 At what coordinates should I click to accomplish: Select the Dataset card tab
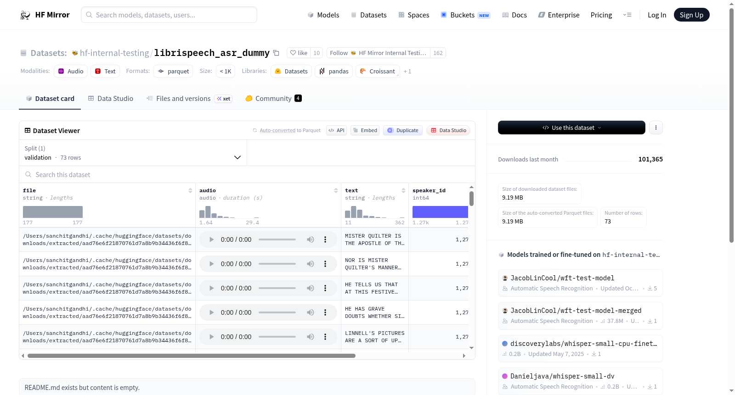(50, 99)
